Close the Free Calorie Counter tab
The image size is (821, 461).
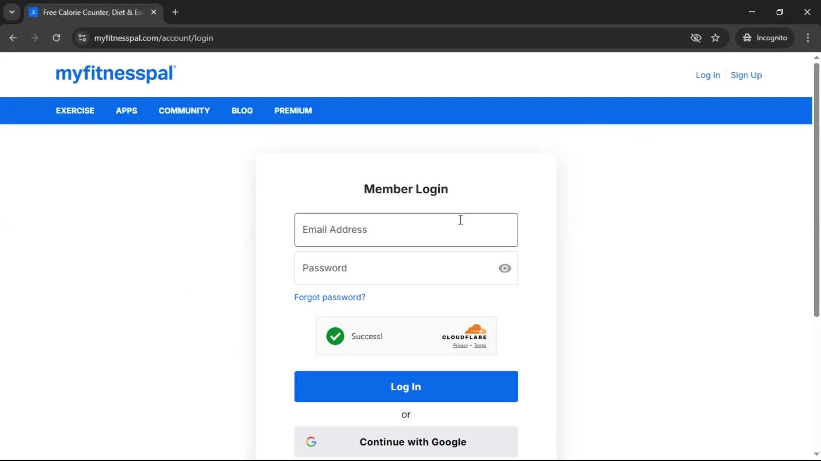[154, 12]
